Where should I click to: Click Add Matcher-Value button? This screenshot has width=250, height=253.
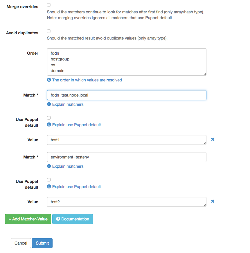click(28, 219)
